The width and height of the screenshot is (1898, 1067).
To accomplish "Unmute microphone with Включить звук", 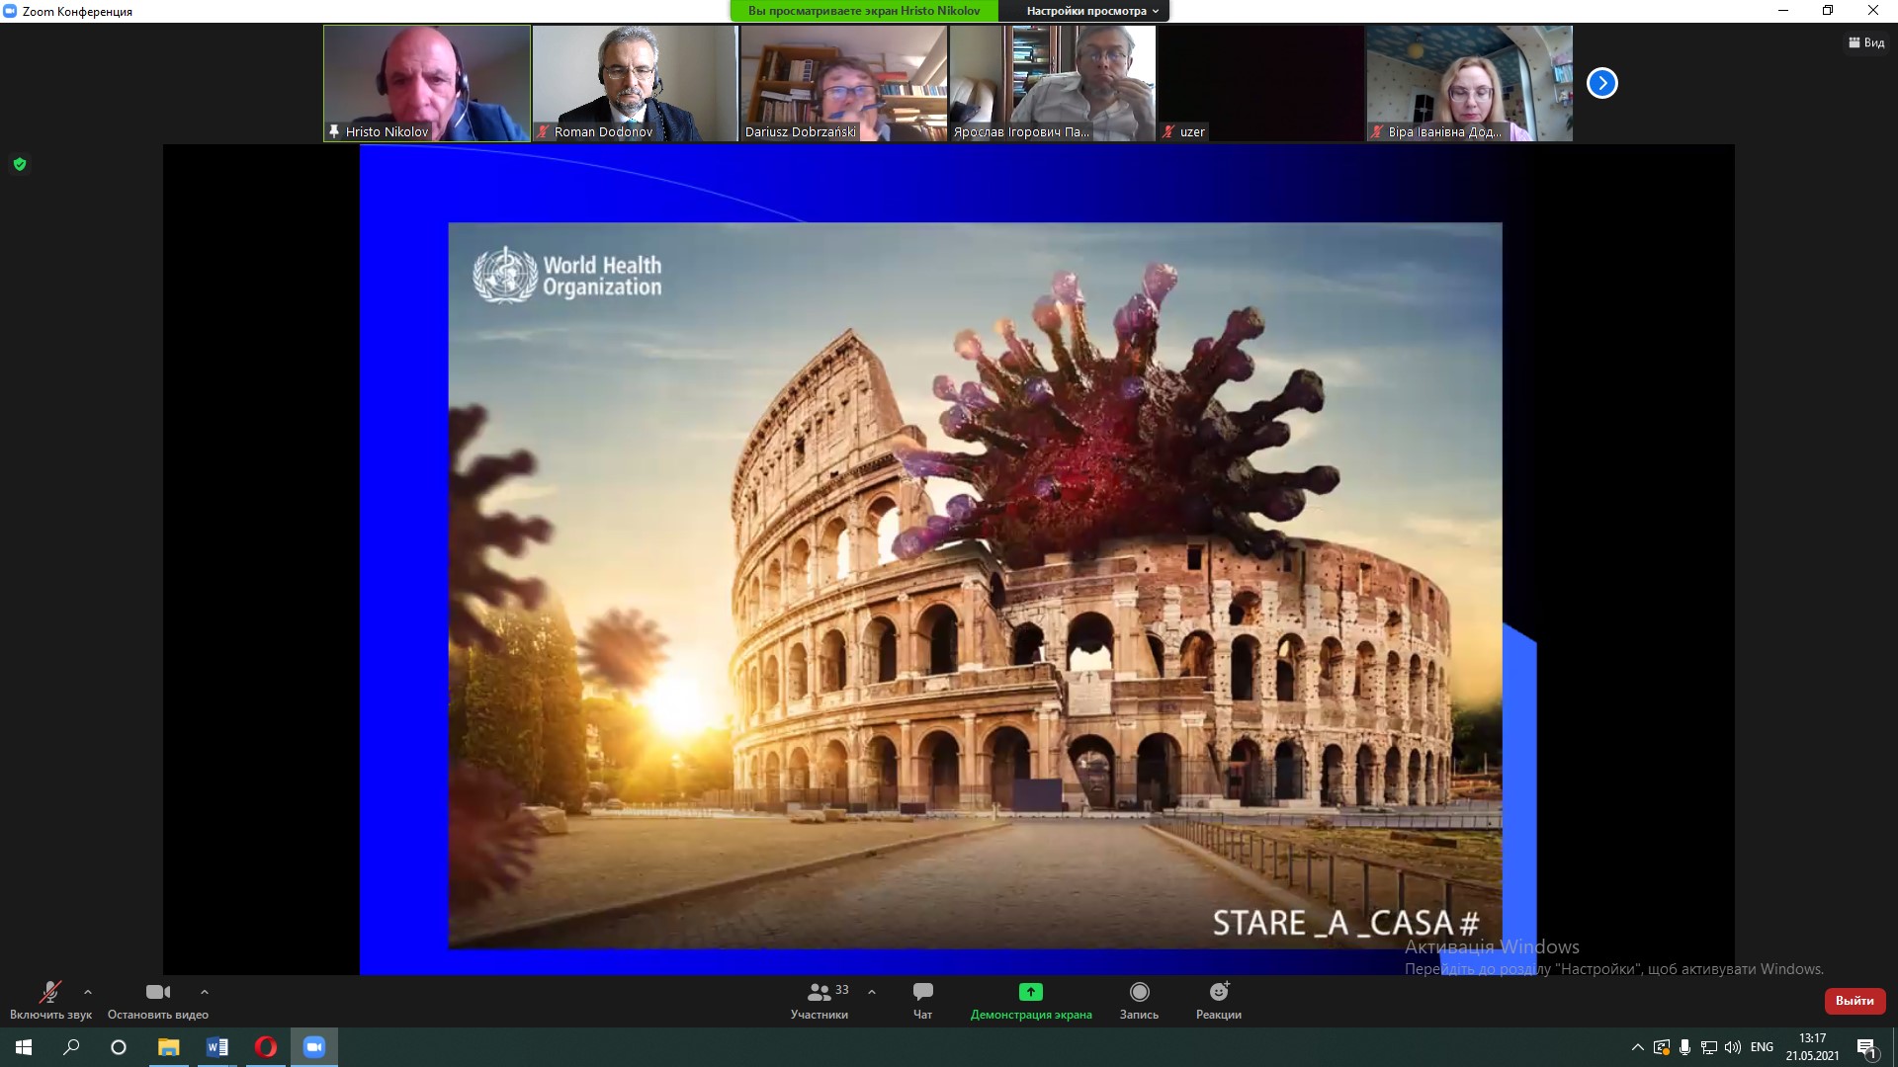I will [49, 992].
